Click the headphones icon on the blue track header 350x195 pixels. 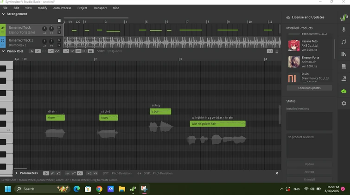(3, 41)
